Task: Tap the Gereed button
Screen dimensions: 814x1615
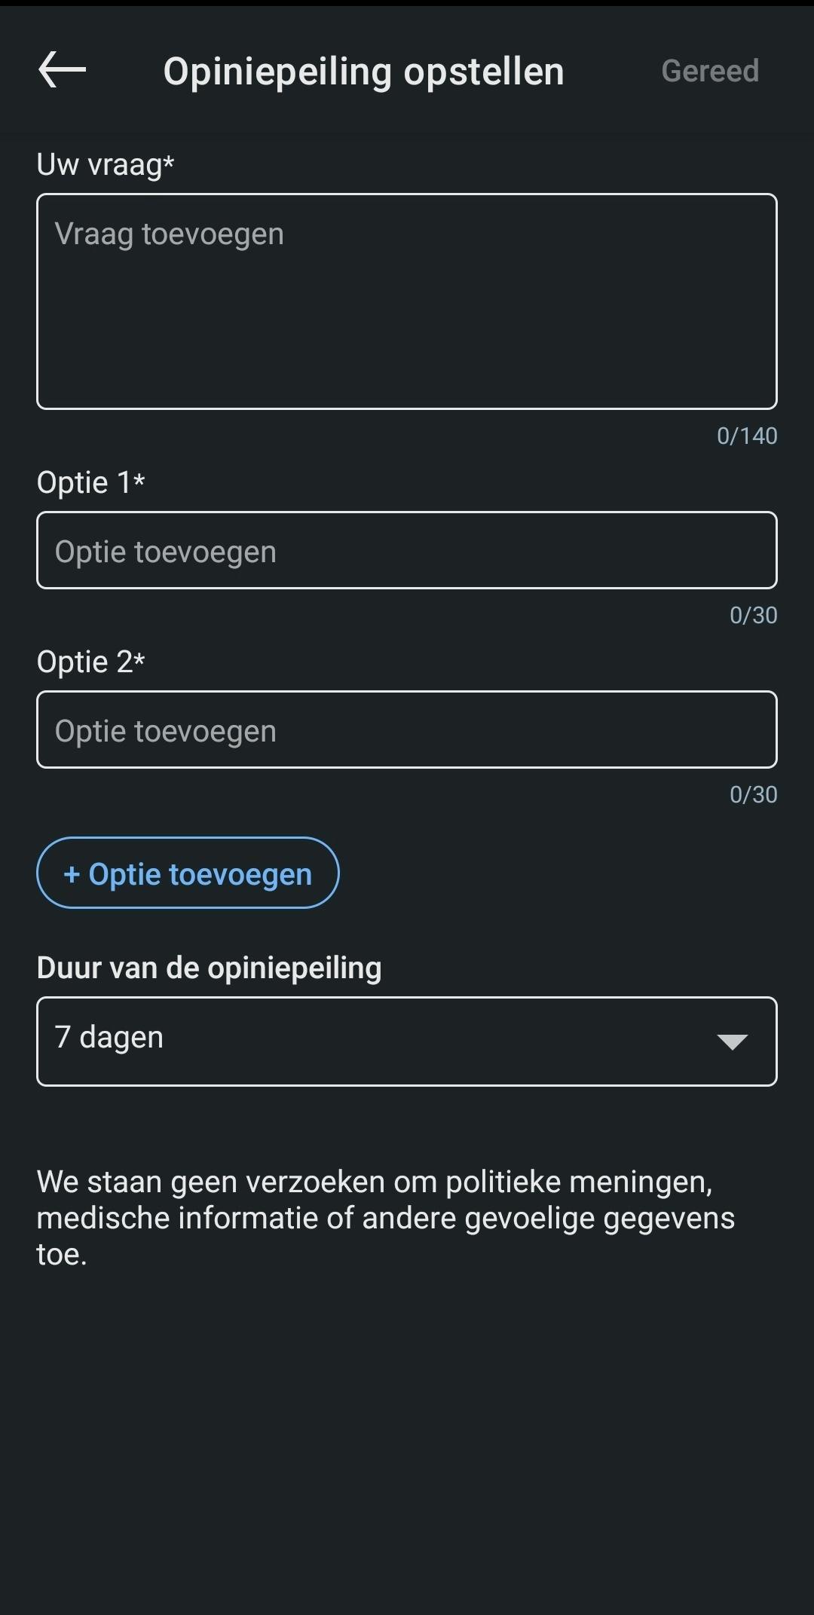Action: pos(709,71)
